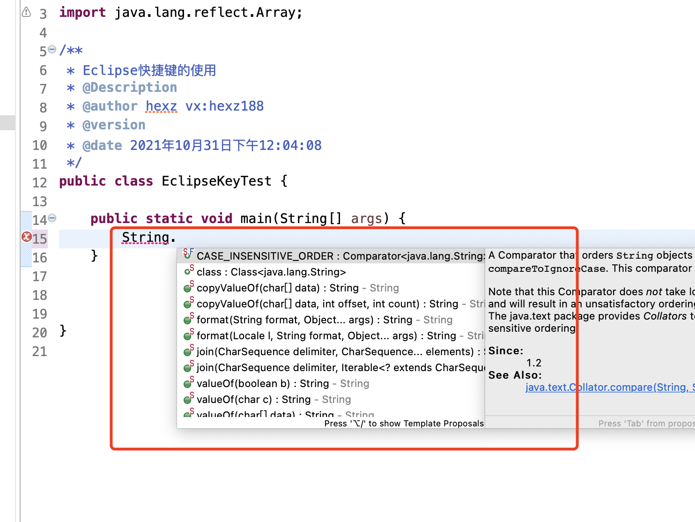Image resolution: width=695 pixels, height=522 pixels.
Task: Click the format(String format, Object... args) method icon
Action: point(188,320)
